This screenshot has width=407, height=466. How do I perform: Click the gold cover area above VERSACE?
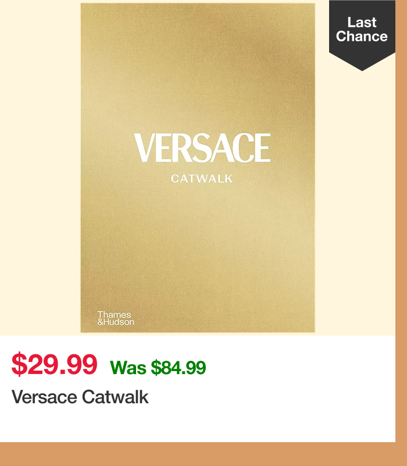[x=198, y=67]
